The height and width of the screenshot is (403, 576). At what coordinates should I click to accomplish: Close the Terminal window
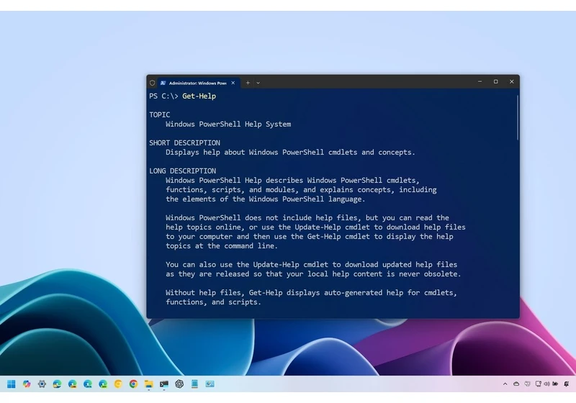pyautogui.click(x=512, y=81)
